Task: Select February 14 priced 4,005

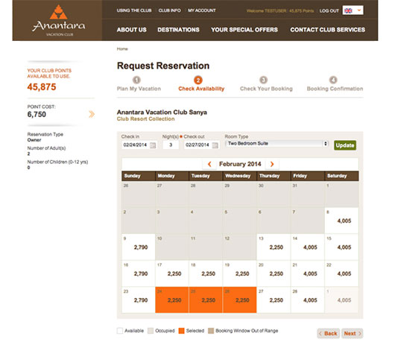Action: tap(308, 247)
